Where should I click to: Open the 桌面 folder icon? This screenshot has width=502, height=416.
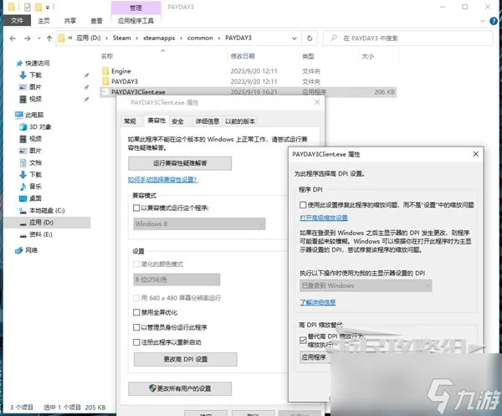(x=23, y=198)
